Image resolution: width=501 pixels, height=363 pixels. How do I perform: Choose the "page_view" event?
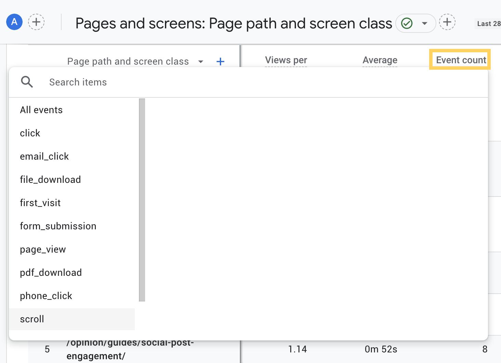coord(43,249)
